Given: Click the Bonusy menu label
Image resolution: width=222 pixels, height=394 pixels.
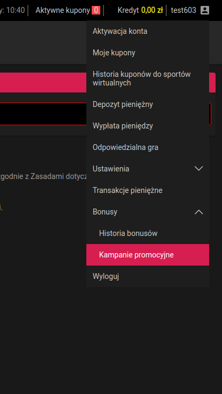Looking at the screenshot, I should 105,212.
